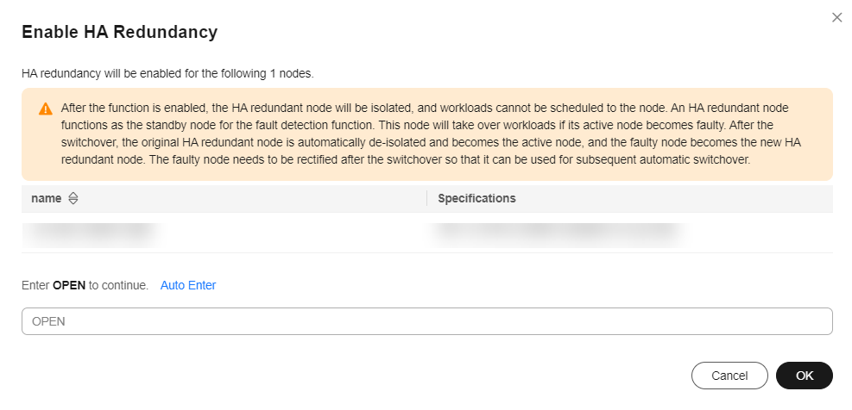Close the Enable HA Redundancy dialog
Screen dimensions: 852x410
[836, 17]
